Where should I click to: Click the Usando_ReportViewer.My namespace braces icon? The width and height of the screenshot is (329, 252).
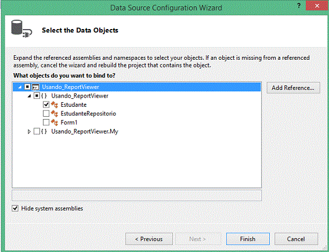44,131
